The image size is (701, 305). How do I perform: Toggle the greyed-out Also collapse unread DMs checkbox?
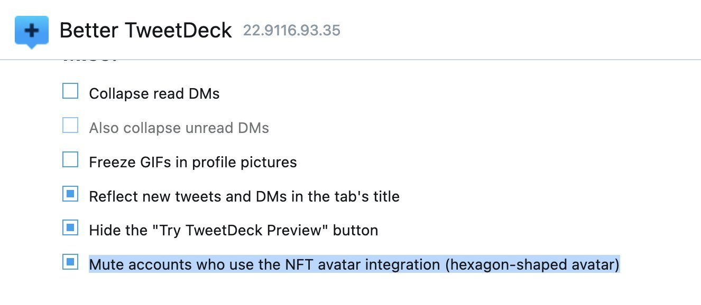coord(70,126)
